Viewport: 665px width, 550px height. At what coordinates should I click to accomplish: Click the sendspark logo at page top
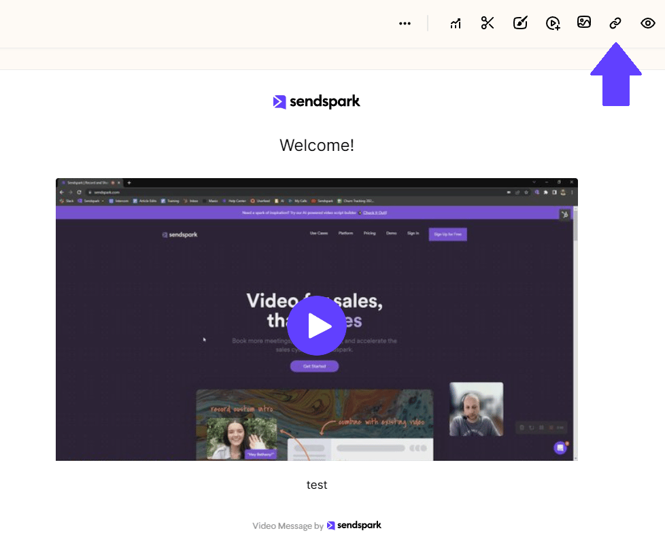pos(316,101)
